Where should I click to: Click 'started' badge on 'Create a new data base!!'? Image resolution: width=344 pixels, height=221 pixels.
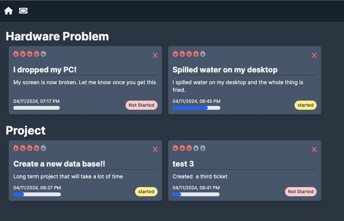tap(146, 192)
